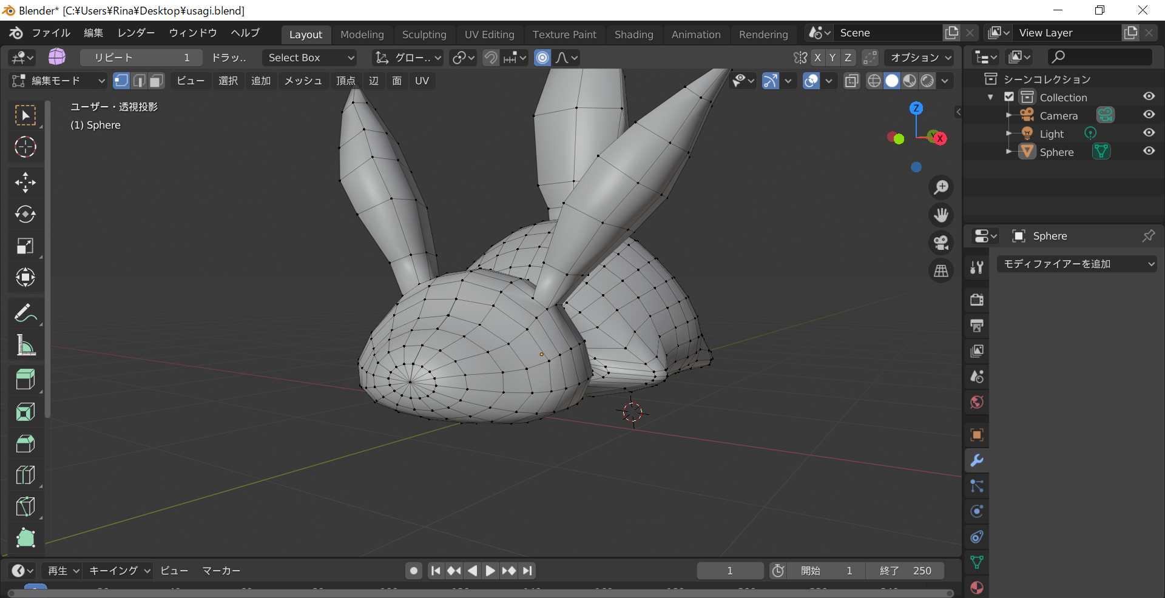Open the モディファイアーを追加 dropdown
The width and height of the screenshot is (1165, 598).
coord(1077,264)
